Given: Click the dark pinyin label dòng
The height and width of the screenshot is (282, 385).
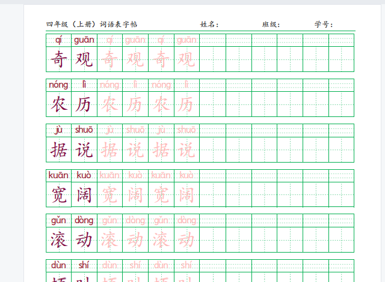Looking at the screenshot, I should pos(84,221).
